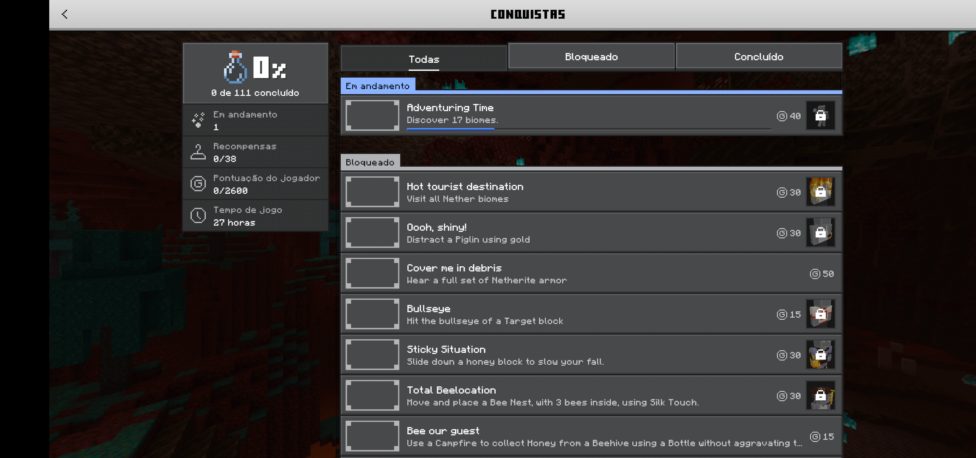This screenshot has width=976, height=458.
Task: Switch to the Bloqueado tab
Action: click(x=591, y=56)
